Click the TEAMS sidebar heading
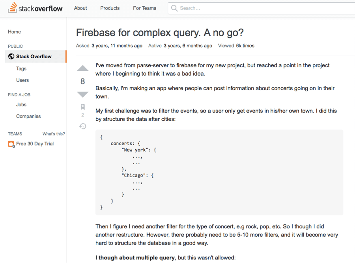355x263 pixels. tap(15, 134)
